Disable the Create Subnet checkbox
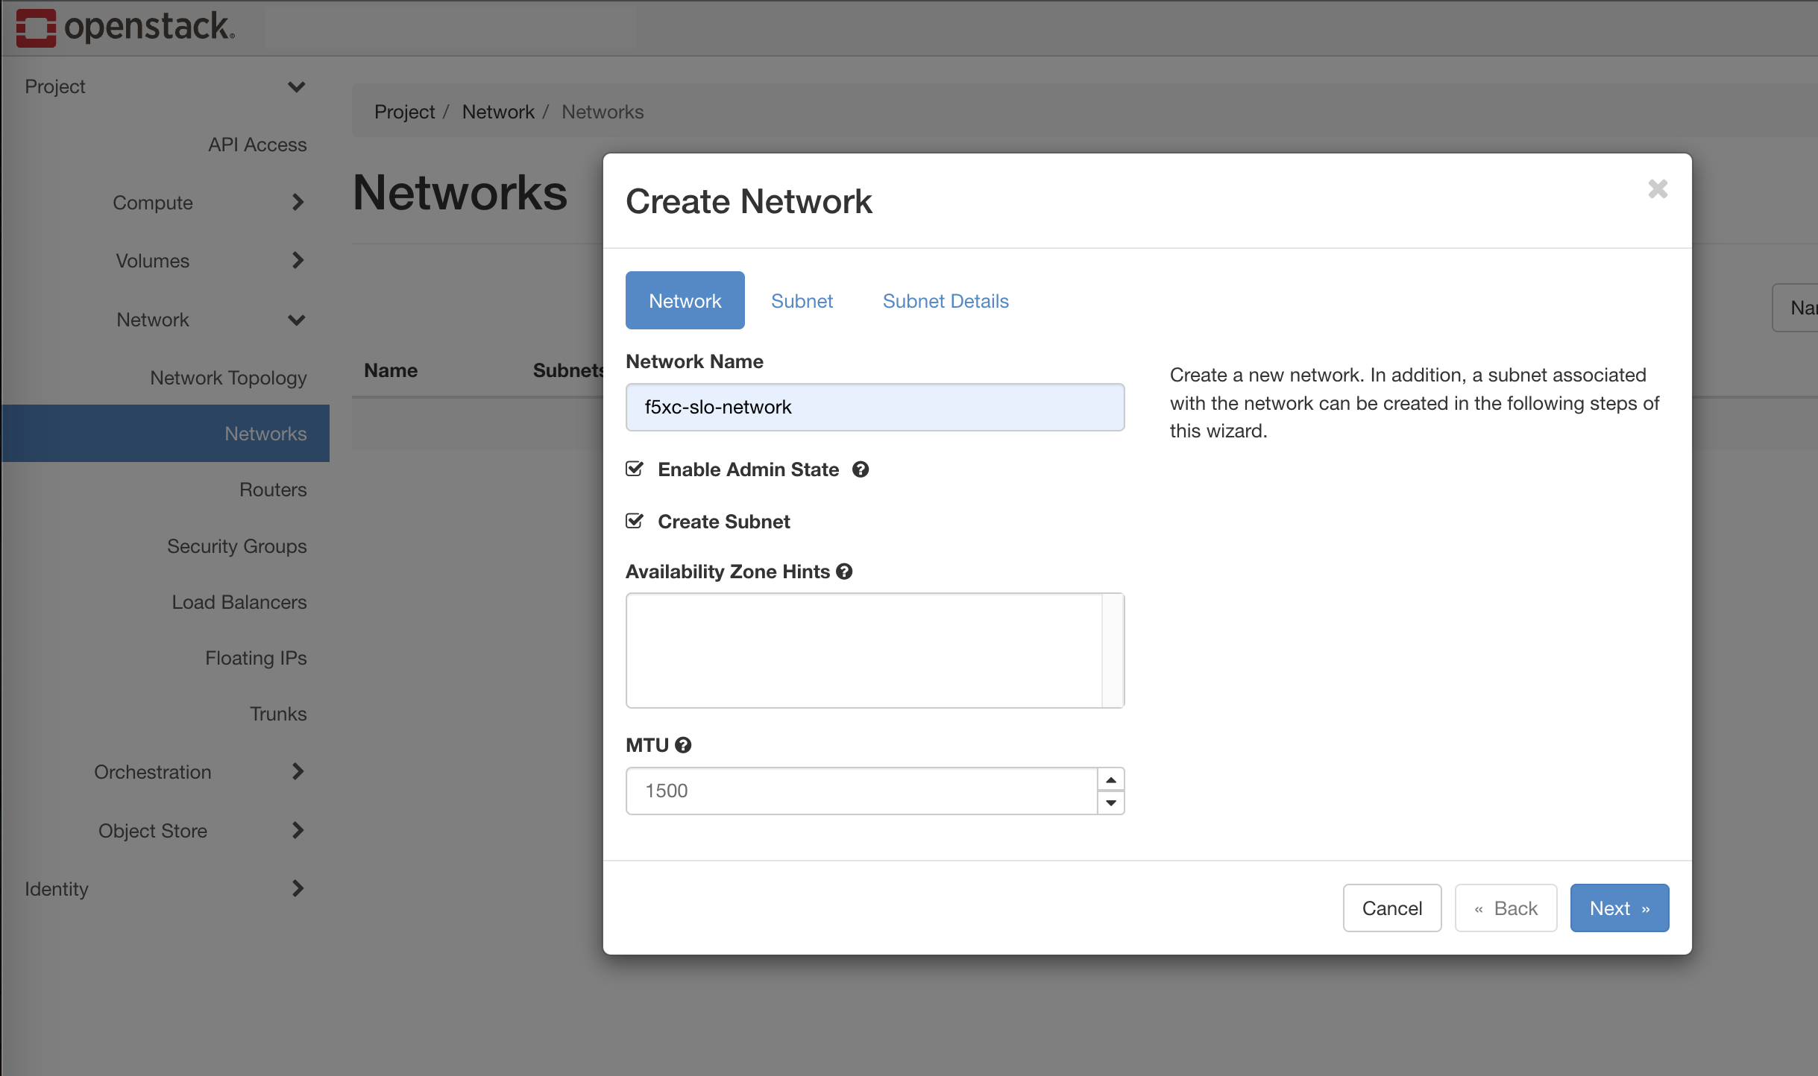 point(634,521)
